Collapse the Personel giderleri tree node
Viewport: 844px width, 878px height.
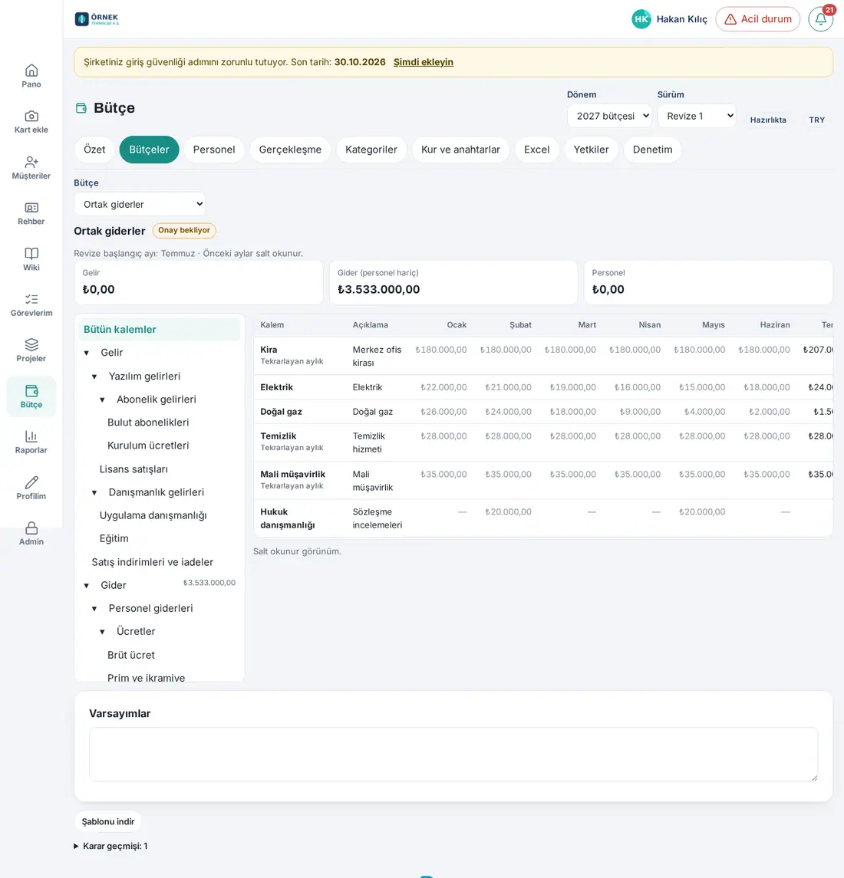click(x=94, y=609)
